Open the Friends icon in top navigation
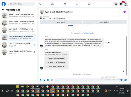 52,4
